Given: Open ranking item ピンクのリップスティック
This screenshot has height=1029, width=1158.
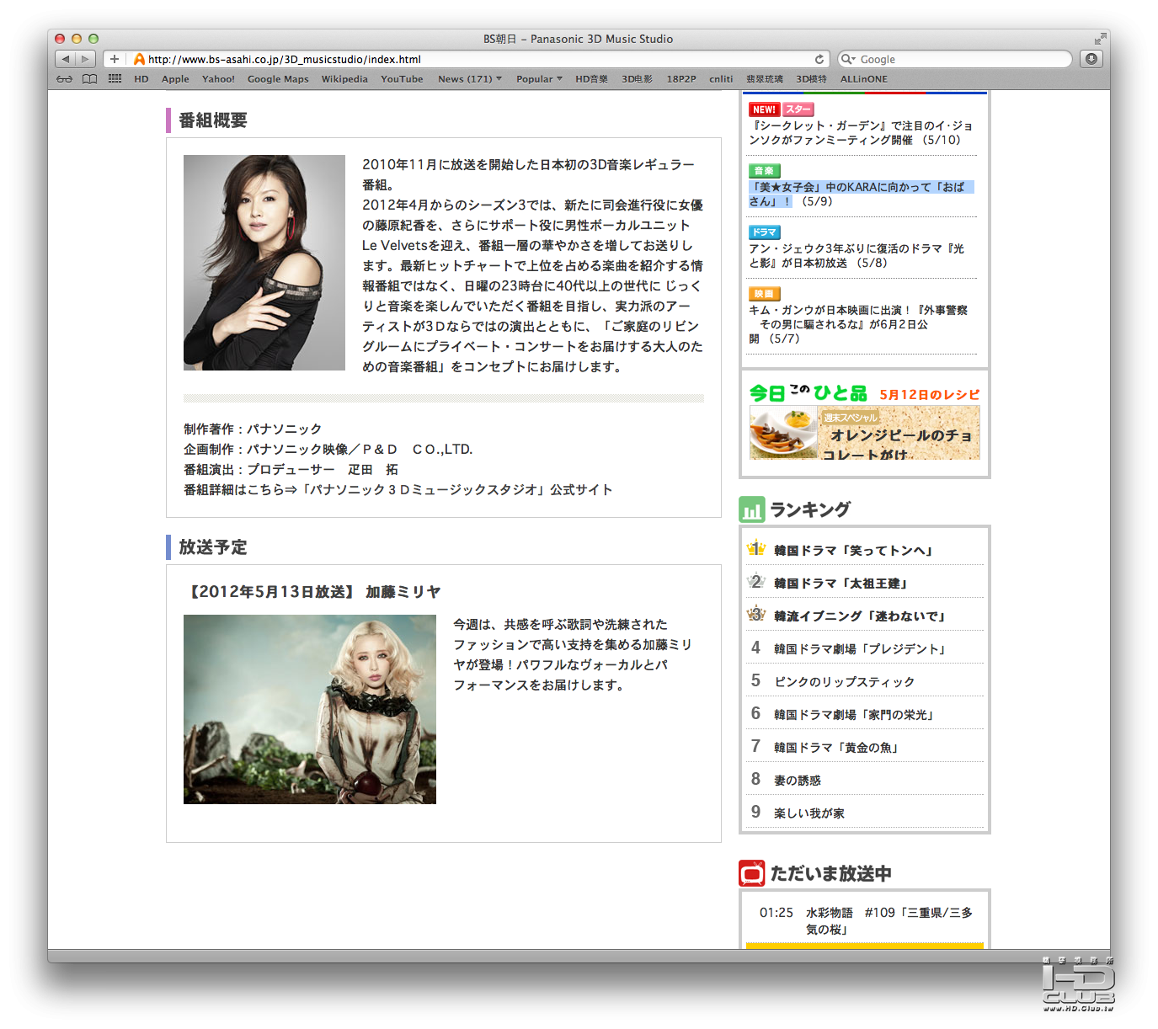Looking at the screenshot, I should point(845,682).
